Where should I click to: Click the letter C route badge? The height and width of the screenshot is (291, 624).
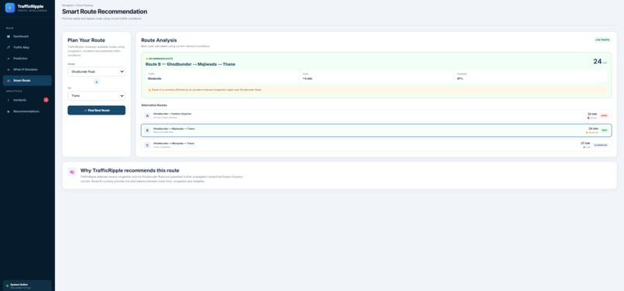click(147, 145)
